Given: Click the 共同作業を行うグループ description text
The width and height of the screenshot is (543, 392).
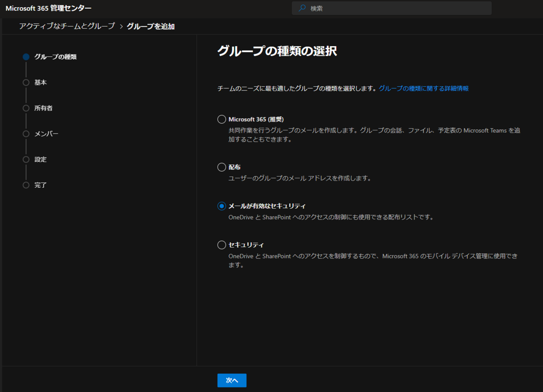Looking at the screenshot, I should [374, 135].
